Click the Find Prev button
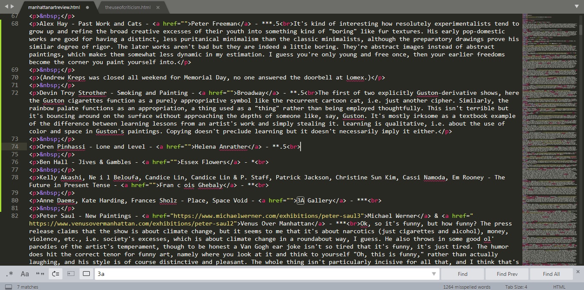 pyautogui.click(x=507, y=273)
